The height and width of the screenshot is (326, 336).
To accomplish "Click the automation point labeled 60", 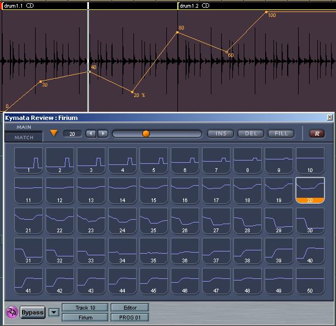I will (227, 52).
